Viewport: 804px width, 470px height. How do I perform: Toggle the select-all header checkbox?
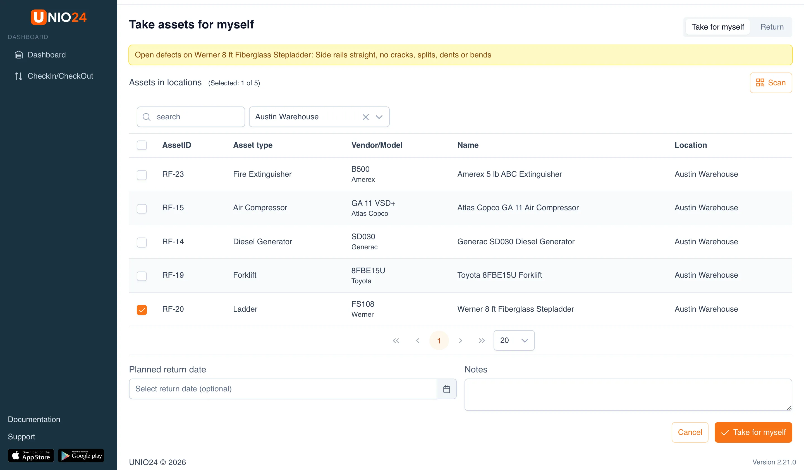142,145
